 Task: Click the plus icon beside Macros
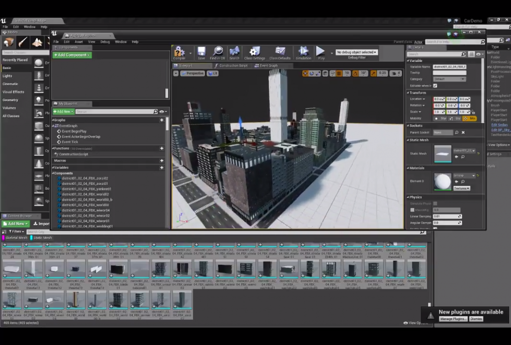[162, 161]
